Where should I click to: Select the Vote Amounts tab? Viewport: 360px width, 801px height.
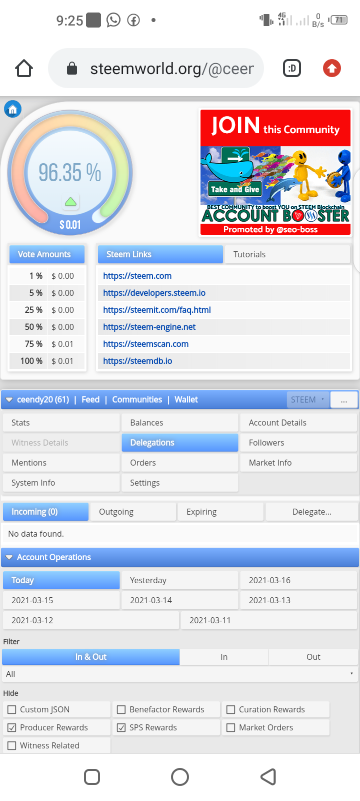pos(47,254)
